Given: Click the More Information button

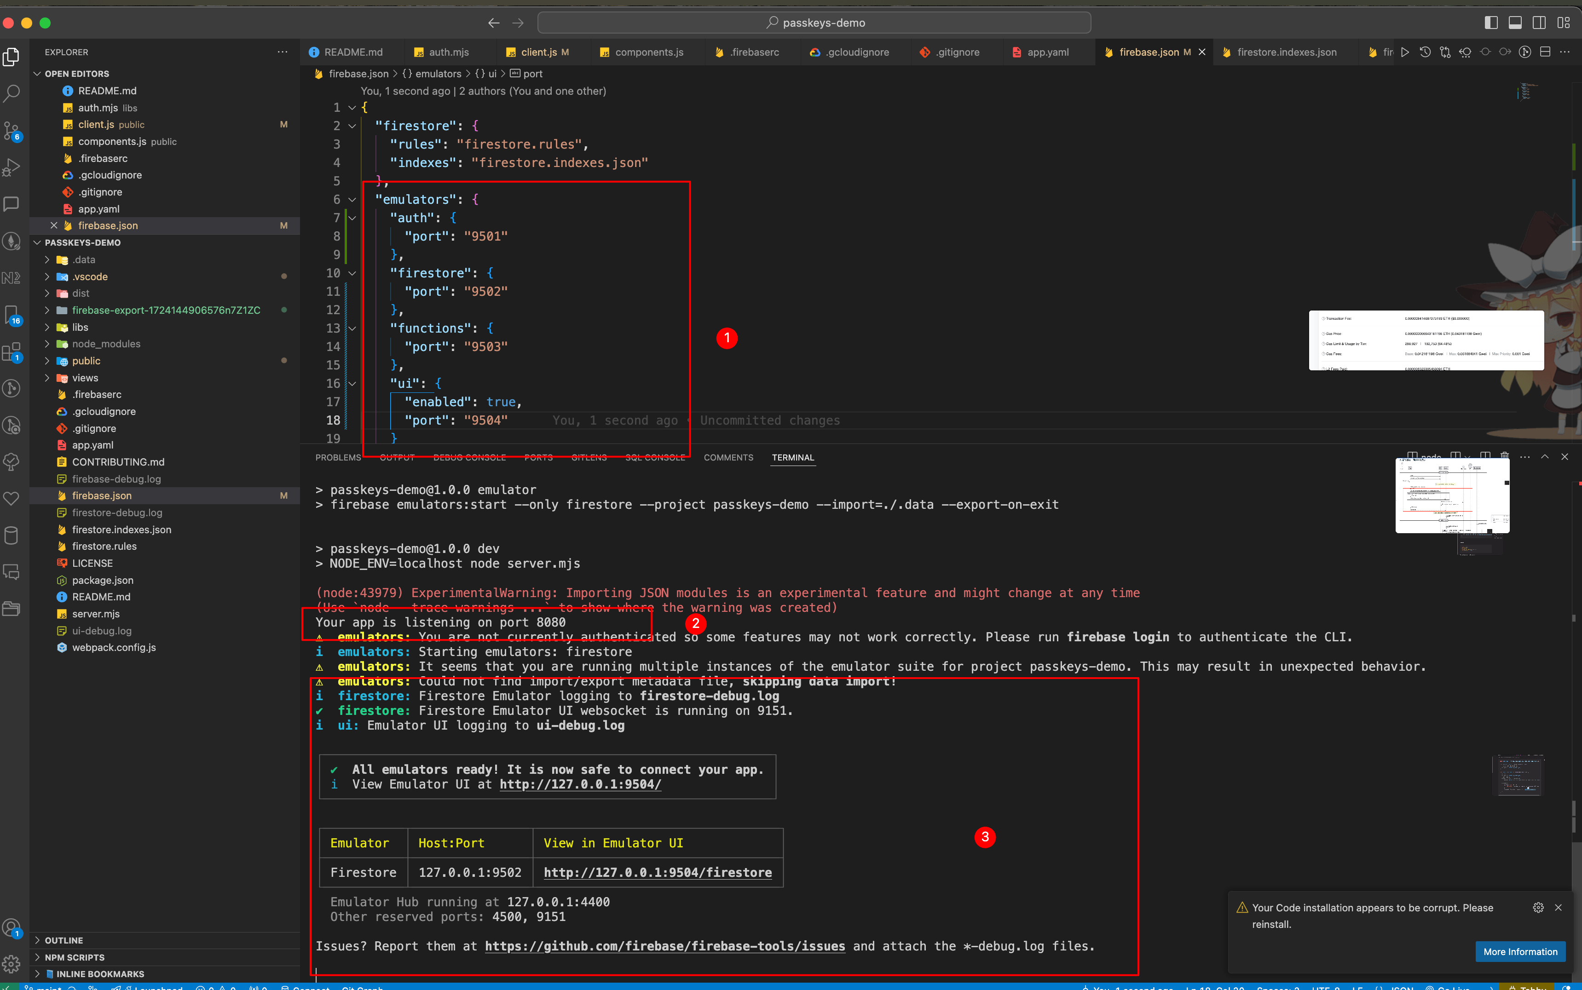Looking at the screenshot, I should pos(1520,952).
